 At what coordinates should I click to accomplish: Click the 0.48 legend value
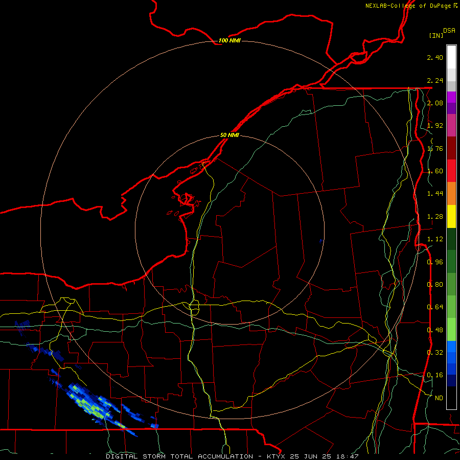click(435, 330)
